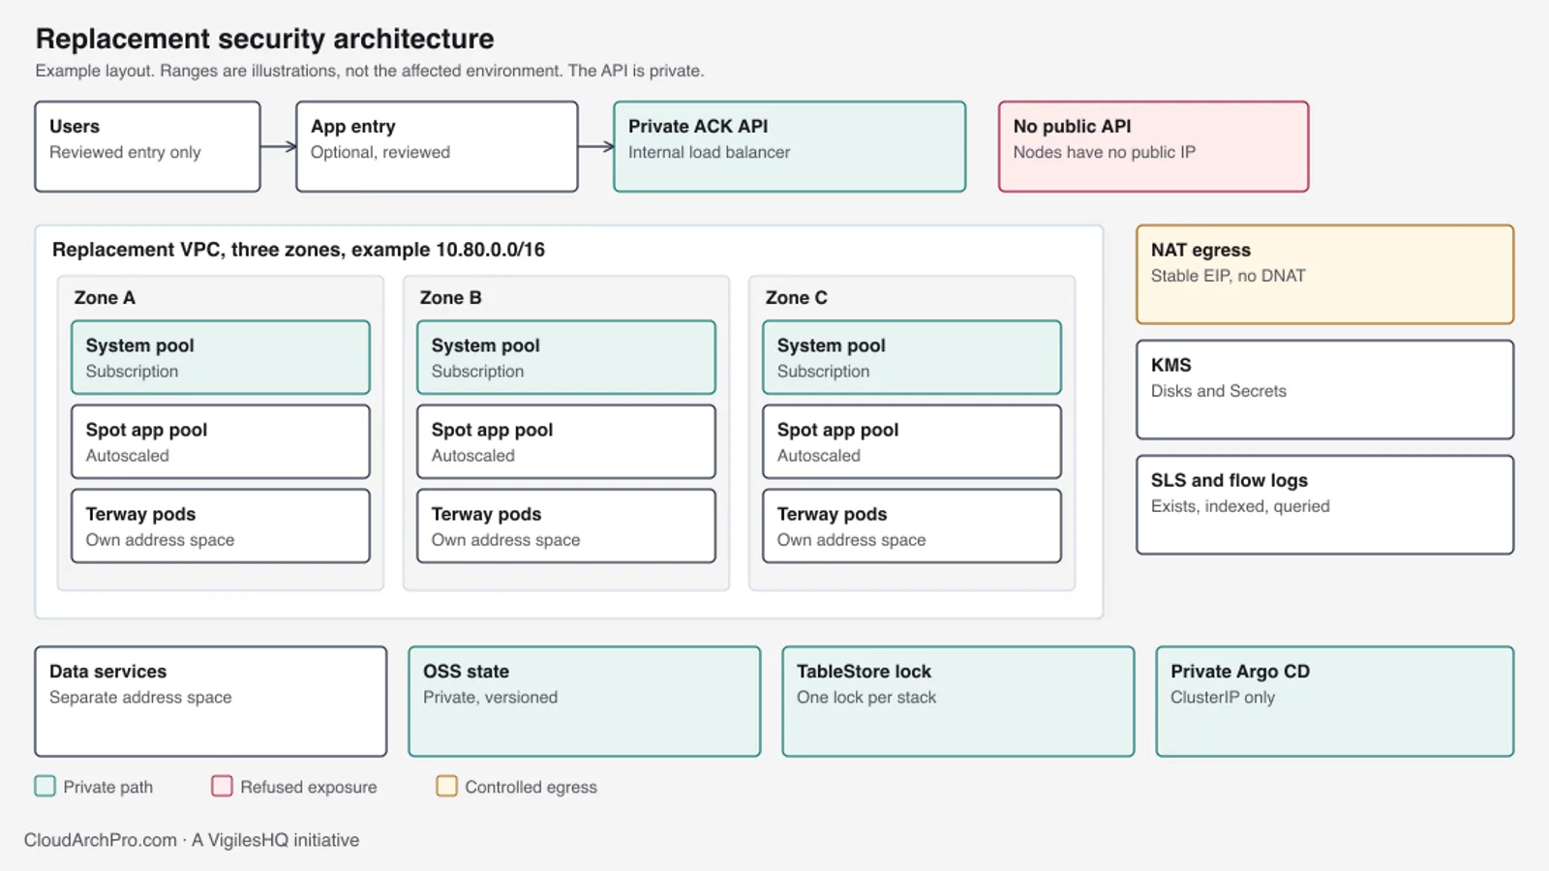This screenshot has height=871, width=1549.
Task: Select the No public API box
Action: click(x=1153, y=147)
